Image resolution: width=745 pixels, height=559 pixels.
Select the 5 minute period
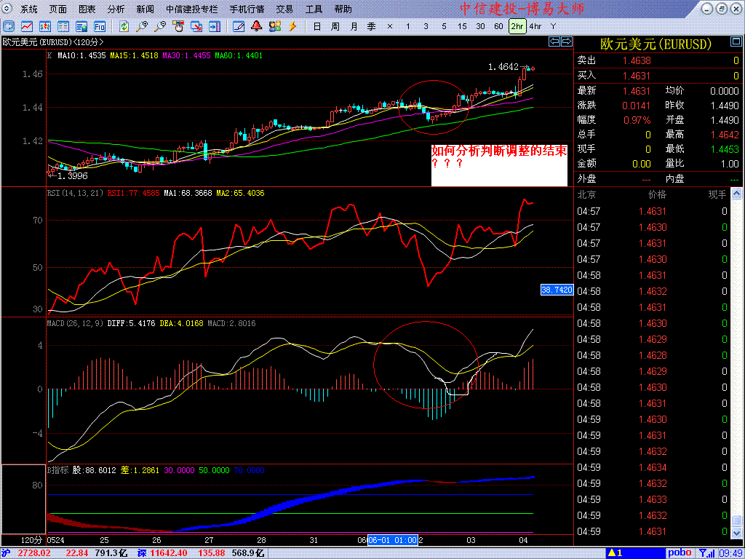click(444, 26)
